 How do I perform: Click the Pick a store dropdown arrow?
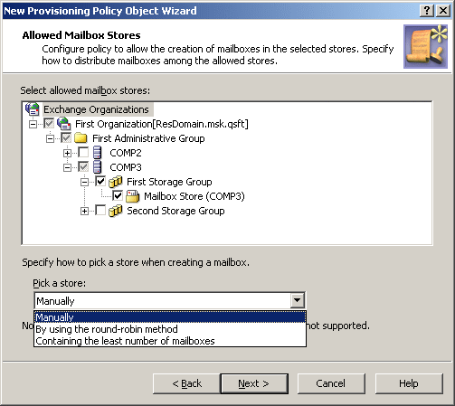[298, 300]
